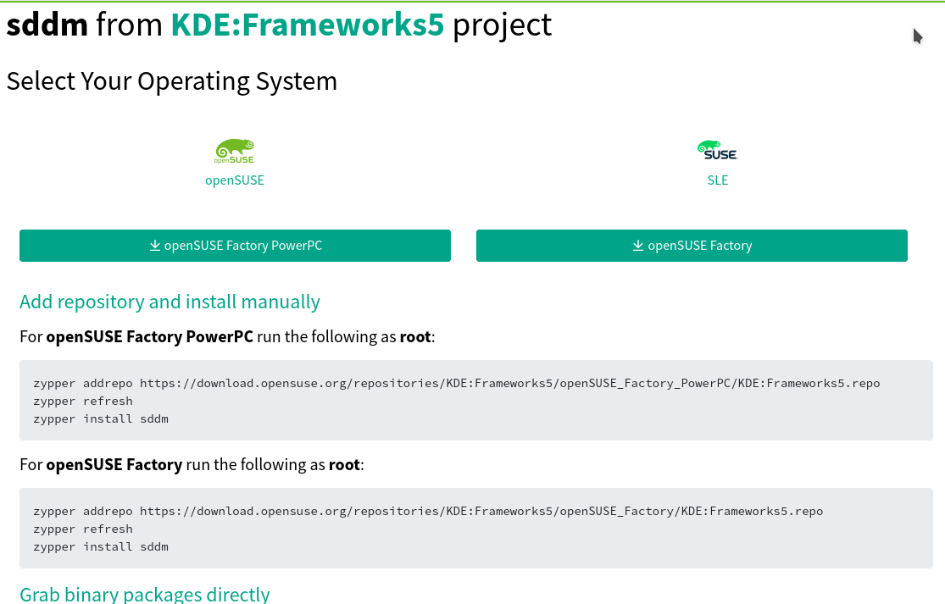
Task: Download the openSUSE Factory PowerPC package
Action: 235,245
